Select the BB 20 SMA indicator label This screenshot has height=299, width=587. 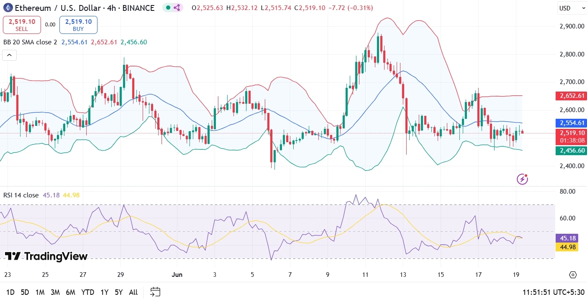pos(30,42)
